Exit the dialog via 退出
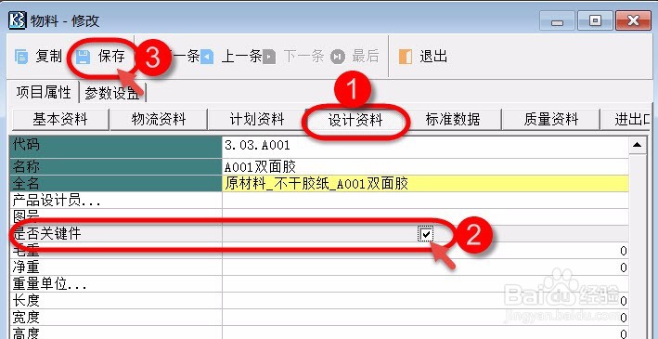 (433, 56)
